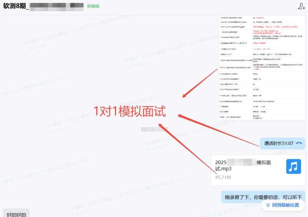The height and width of the screenshot is (217, 308).
Task: Click the blurred name in the chat title
Action: [56, 6]
